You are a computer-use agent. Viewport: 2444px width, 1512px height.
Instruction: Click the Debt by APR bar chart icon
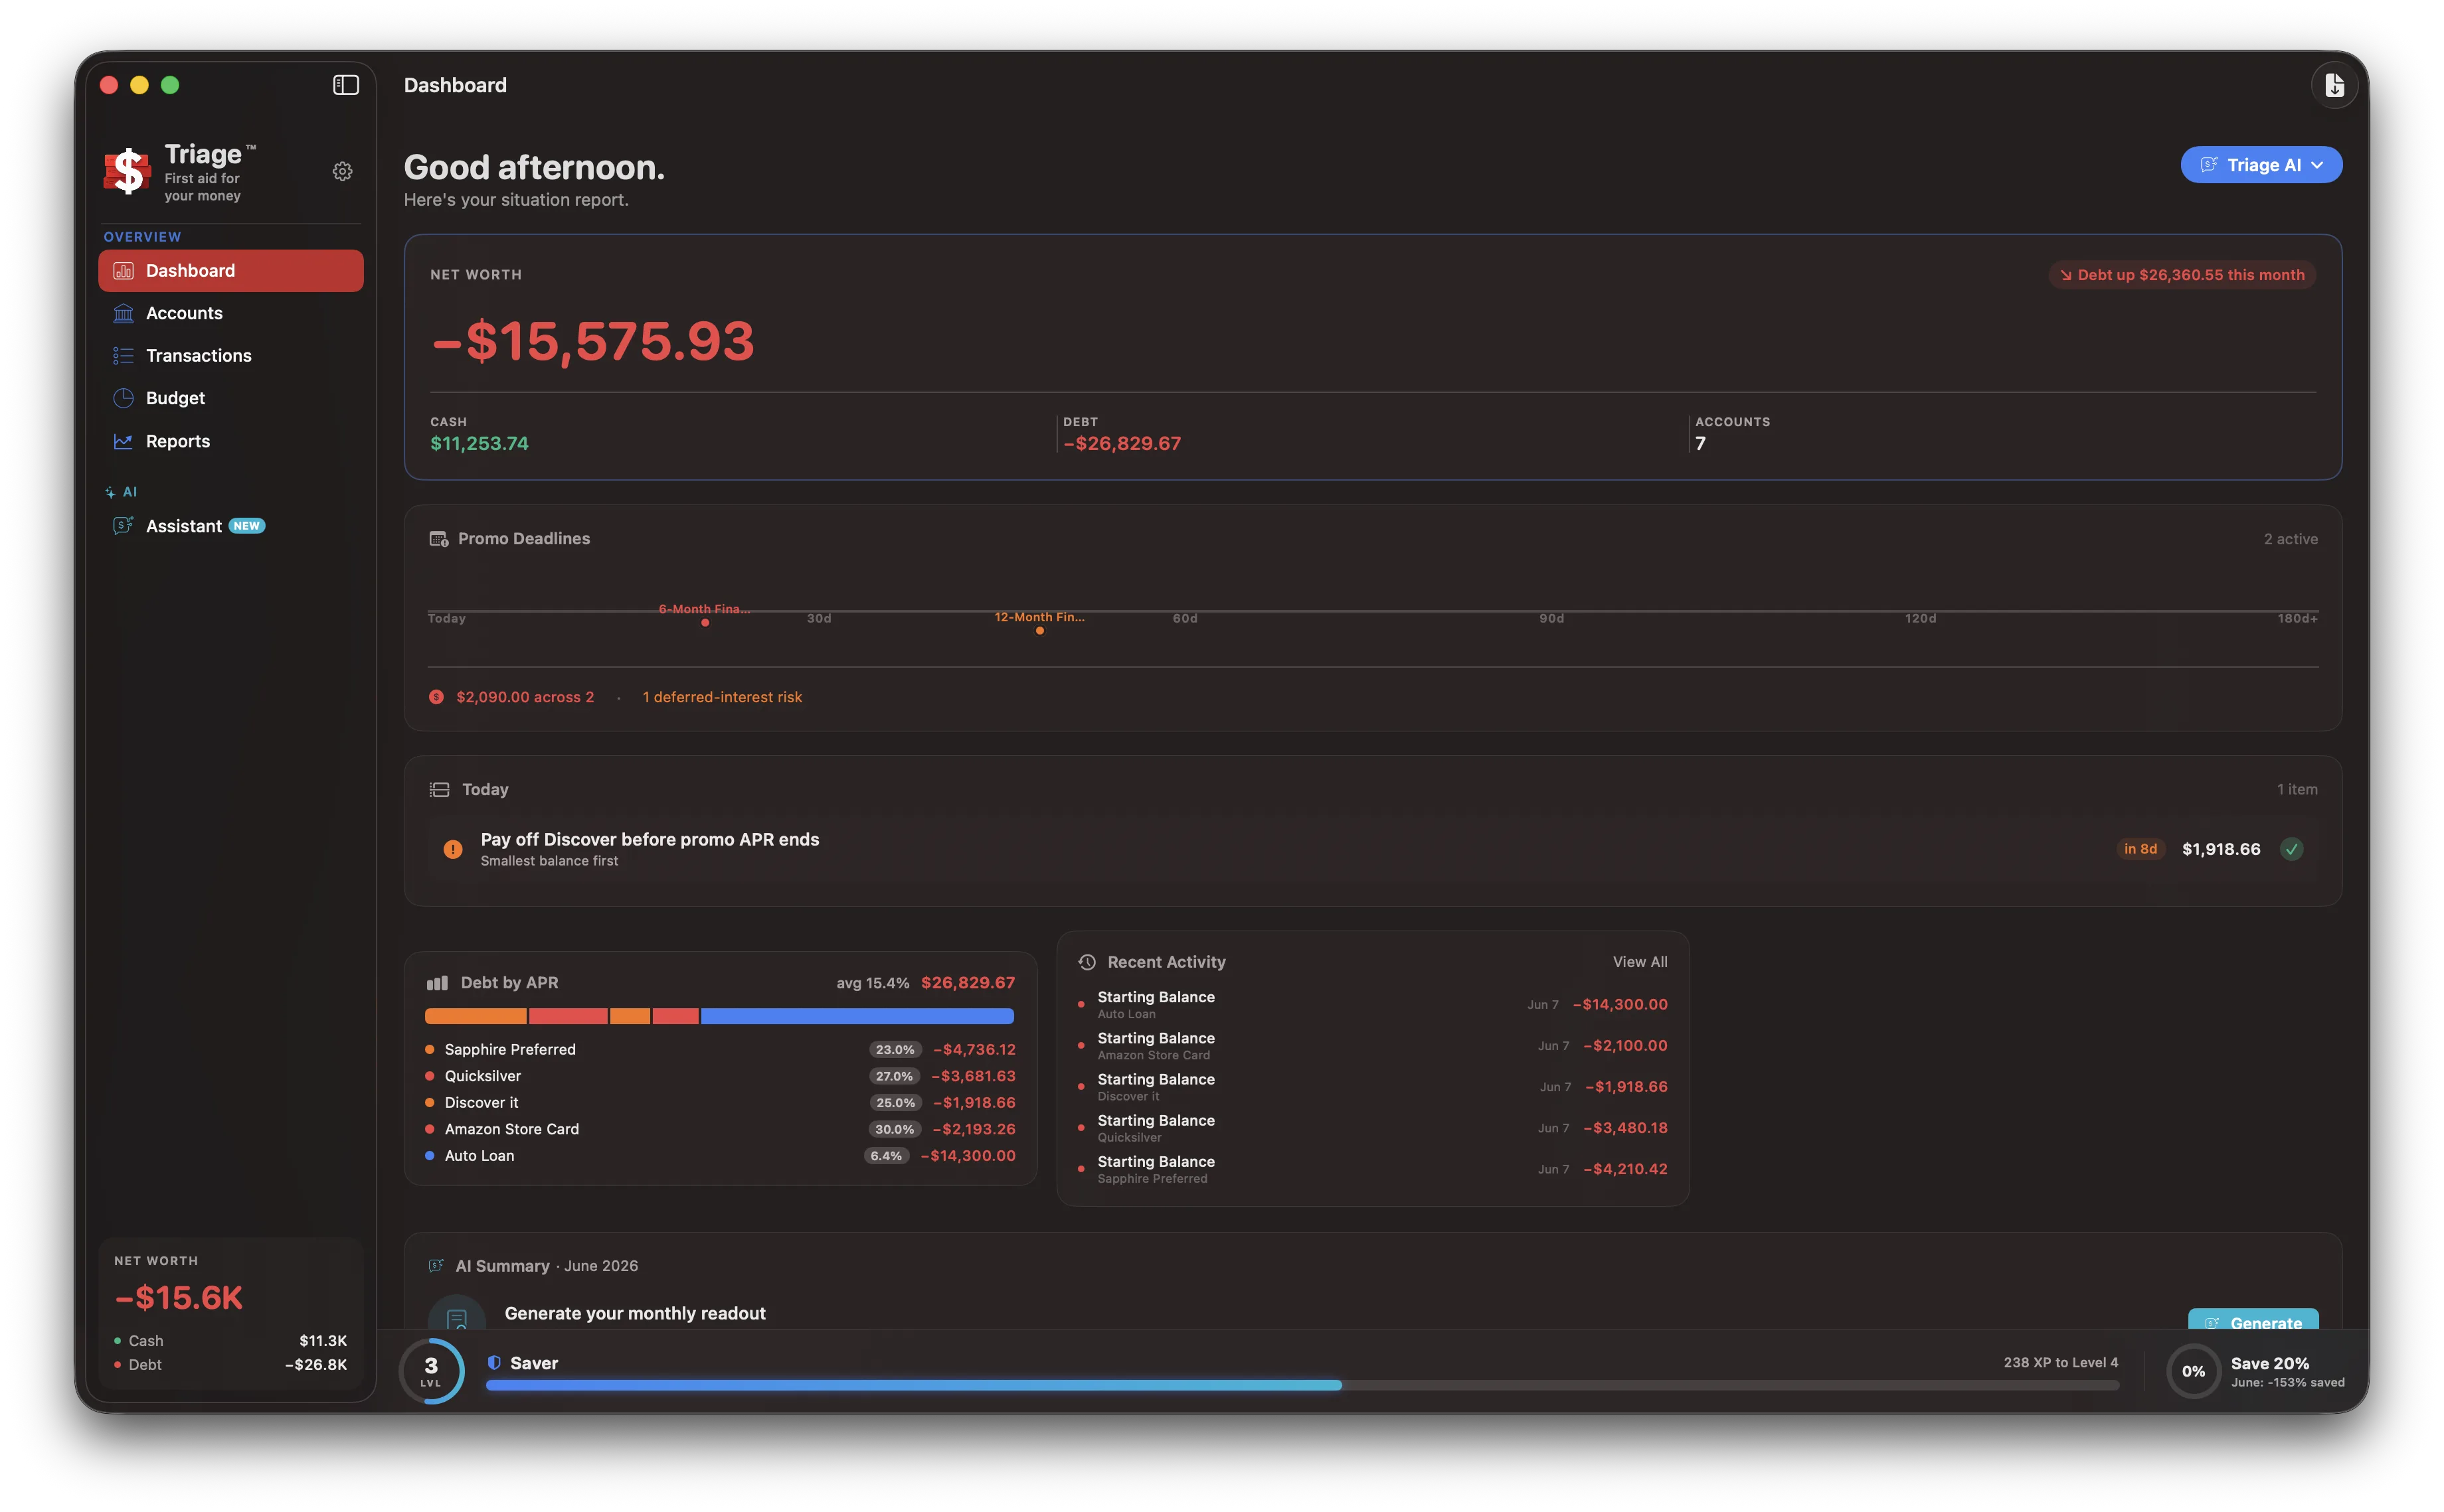(x=437, y=983)
